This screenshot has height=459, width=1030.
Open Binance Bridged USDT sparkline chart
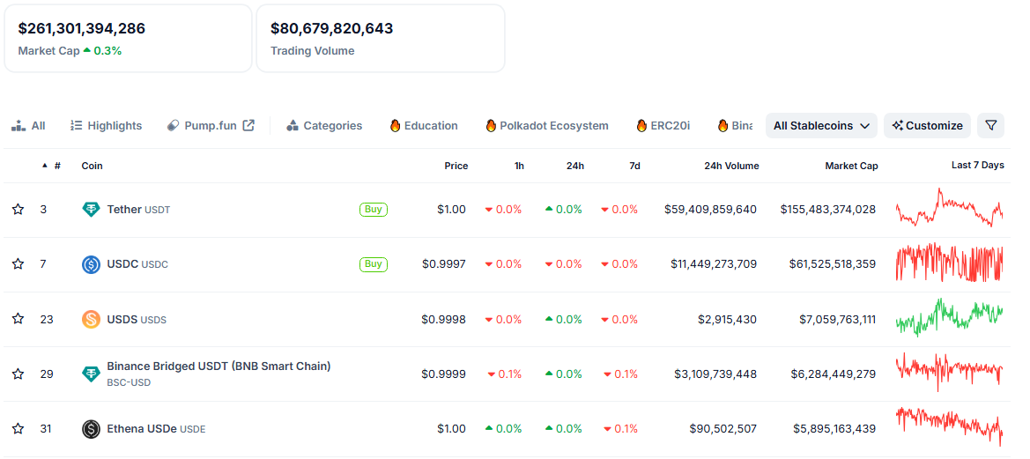(x=949, y=373)
